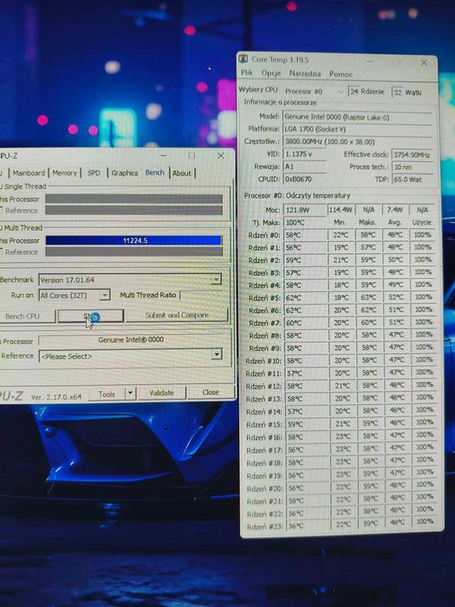
Task: Click the Rdzeń #7 current temperature 60°C
Action: coord(306,323)
